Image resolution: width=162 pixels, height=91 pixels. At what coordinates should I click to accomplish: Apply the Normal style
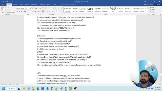(x=67, y=10)
